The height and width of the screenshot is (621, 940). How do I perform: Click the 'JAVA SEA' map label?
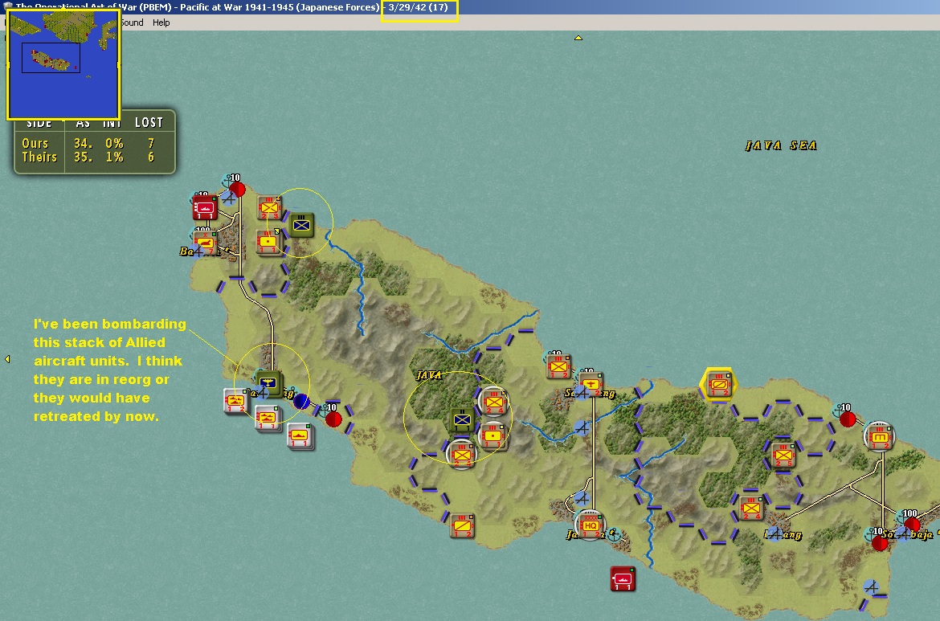click(x=781, y=145)
